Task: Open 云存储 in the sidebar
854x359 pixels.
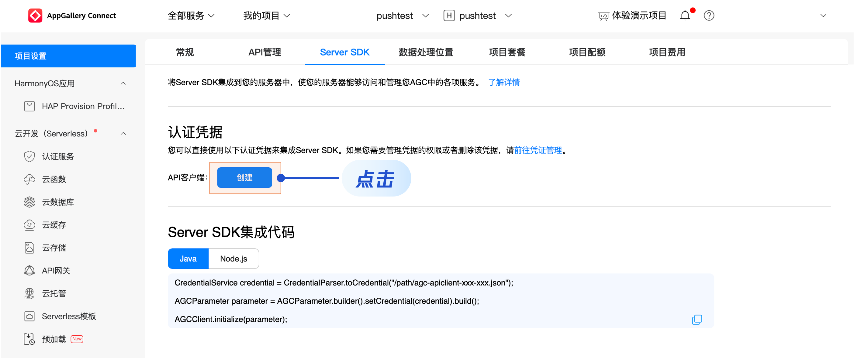Action: click(x=54, y=248)
